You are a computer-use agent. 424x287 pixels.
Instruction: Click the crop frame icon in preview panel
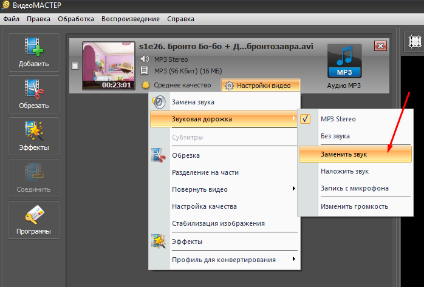click(415, 42)
